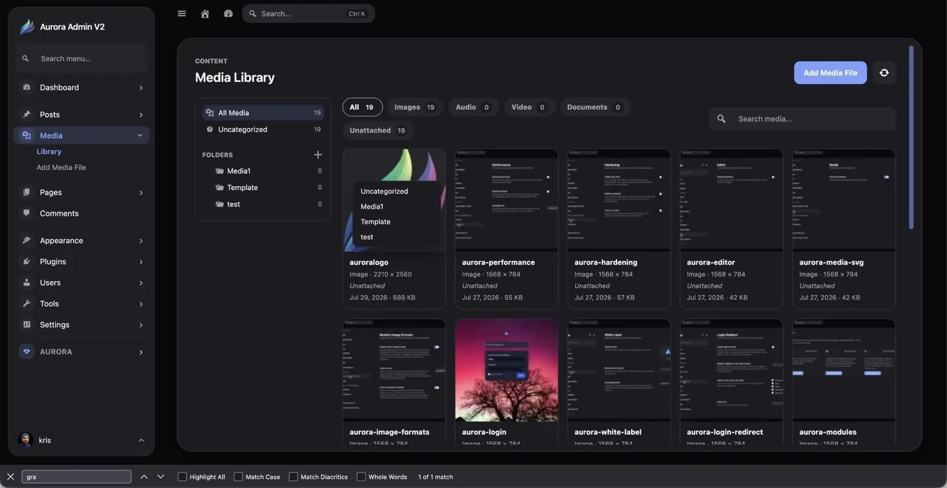Expand the Posts menu chevron

141,115
